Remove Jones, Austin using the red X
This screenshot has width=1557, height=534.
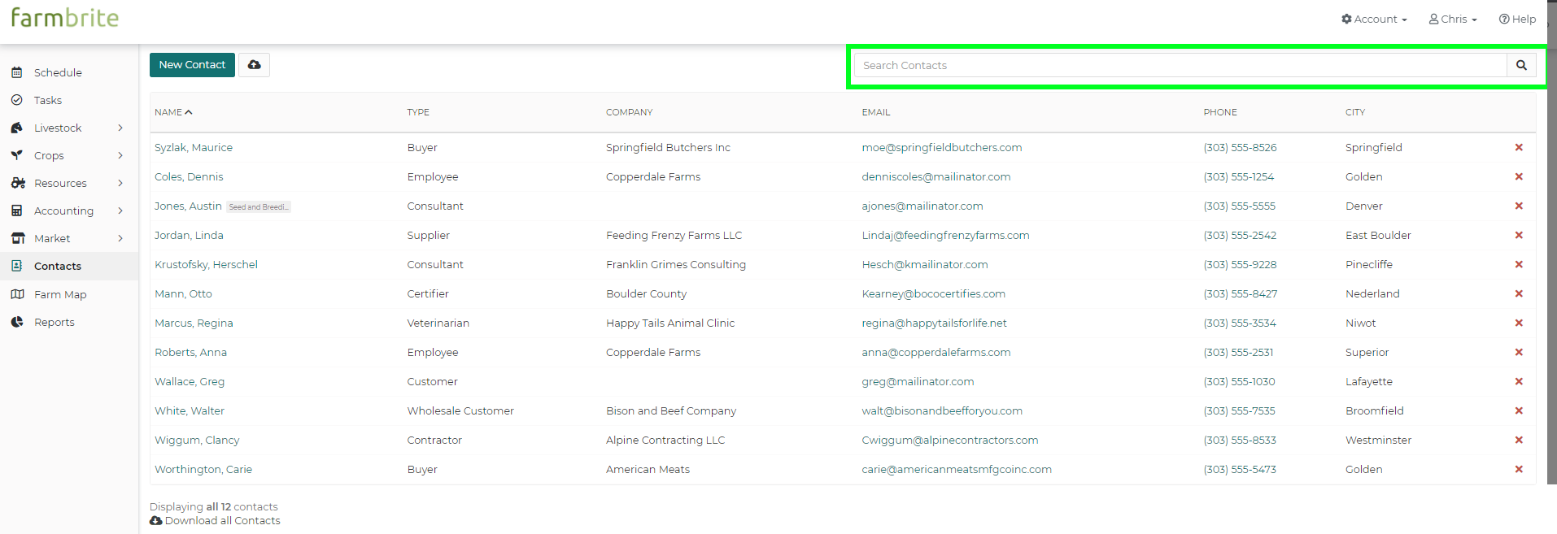coord(1519,206)
